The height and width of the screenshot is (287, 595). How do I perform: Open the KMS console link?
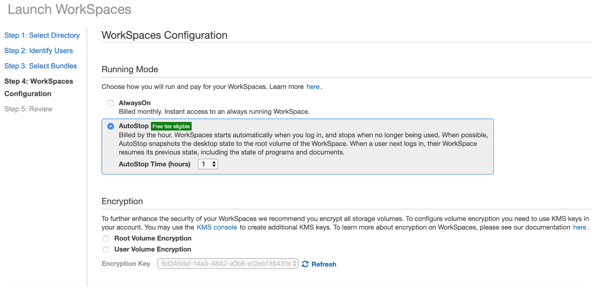tap(217, 227)
